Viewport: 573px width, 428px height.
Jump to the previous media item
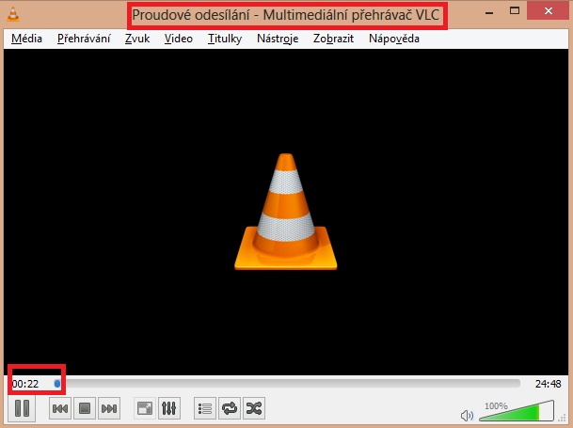click(x=60, y=408)
